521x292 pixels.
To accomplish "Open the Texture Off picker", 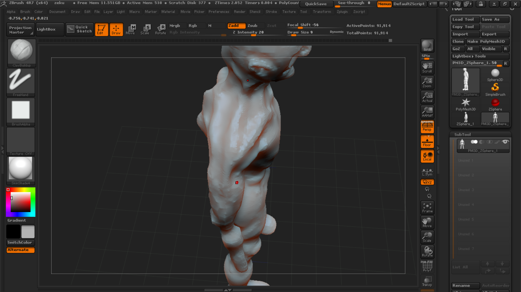I will (21, 141).
